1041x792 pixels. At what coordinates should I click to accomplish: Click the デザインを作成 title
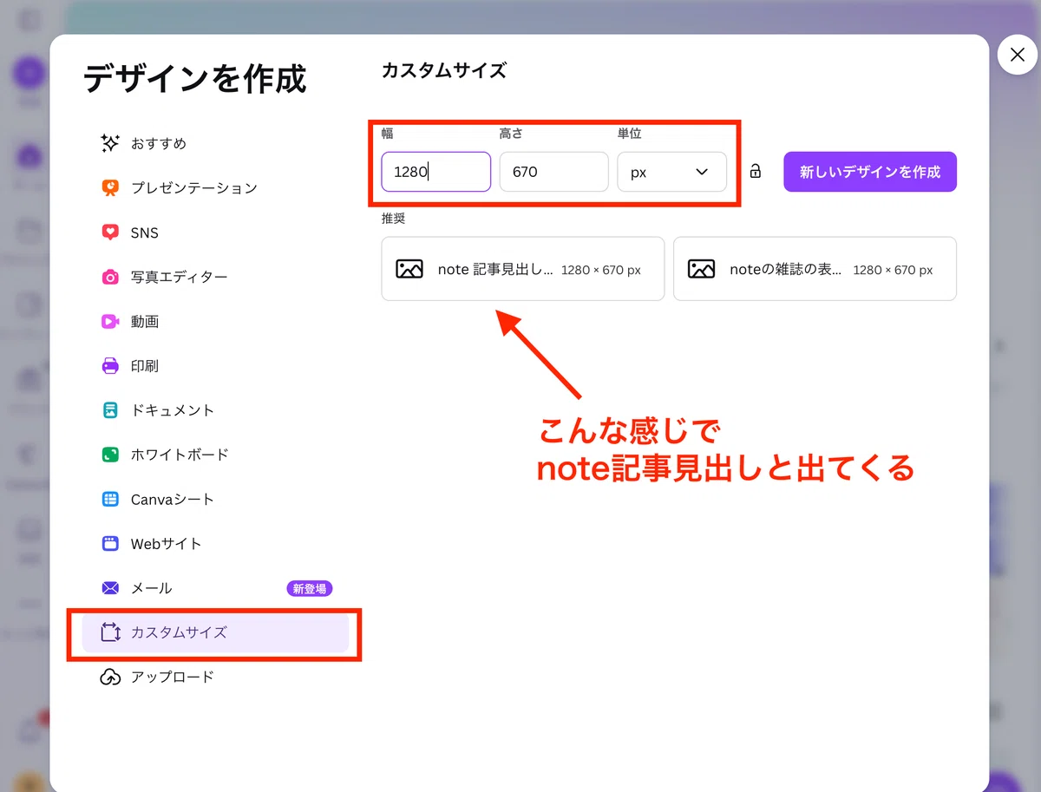(x=195, y=79)
